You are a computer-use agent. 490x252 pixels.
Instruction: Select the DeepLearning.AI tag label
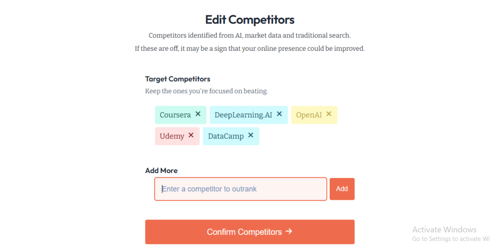(x=243, y=115)
